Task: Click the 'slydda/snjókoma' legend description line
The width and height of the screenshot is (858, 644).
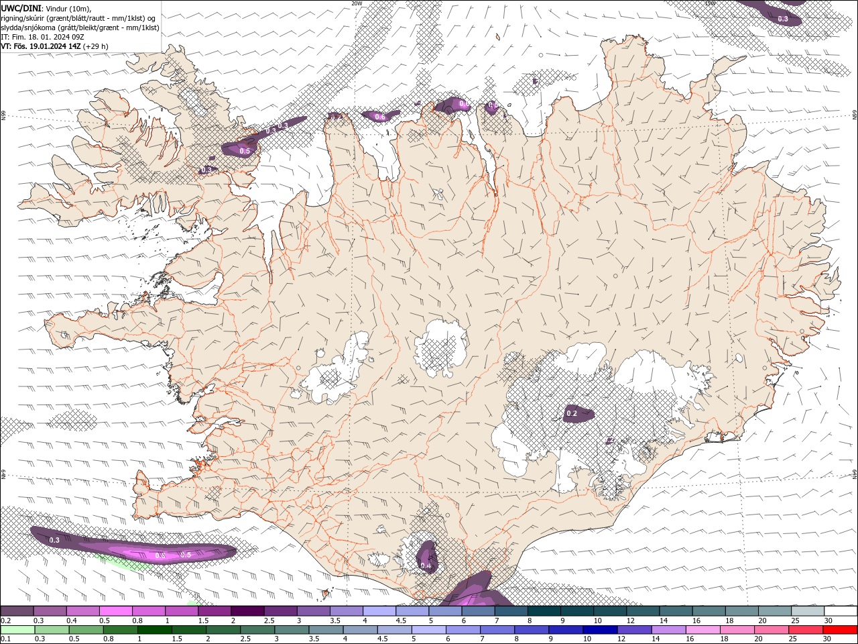Action: 80,28
